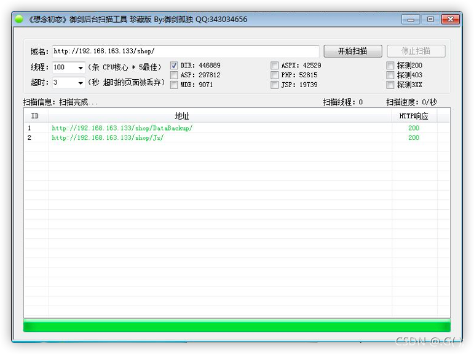
Task: Close the scanner window
Action: click(x=450, y=20)
